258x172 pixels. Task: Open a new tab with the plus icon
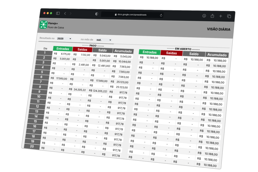click(221, 16)
